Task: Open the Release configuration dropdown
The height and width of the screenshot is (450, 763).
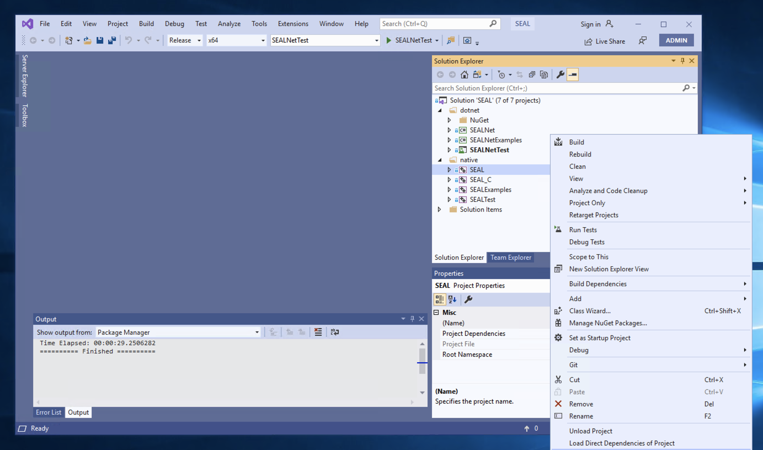Action: (185, 40)
